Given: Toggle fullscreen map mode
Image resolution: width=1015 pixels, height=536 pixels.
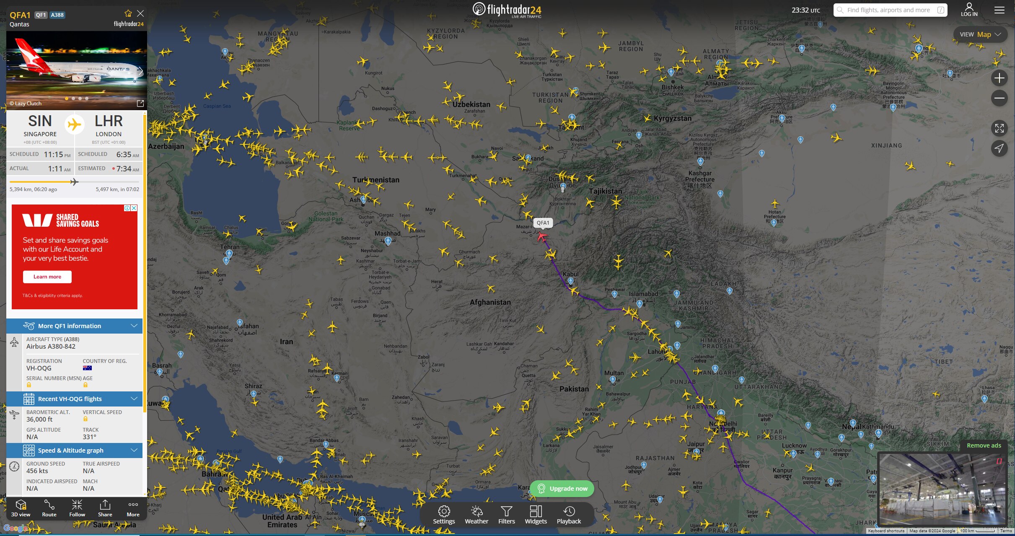Looking at the screenshot, I should click(1000, 128).
